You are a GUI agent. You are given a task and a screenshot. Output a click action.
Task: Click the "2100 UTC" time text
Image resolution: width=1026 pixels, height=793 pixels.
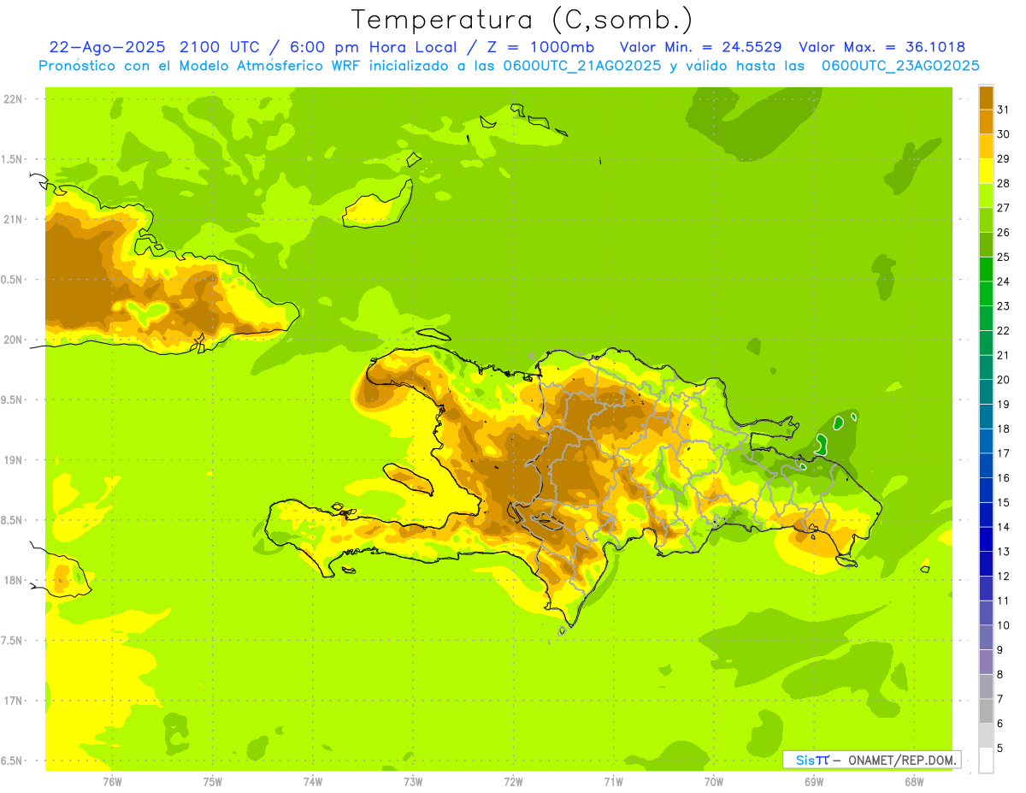click(x=221, y=47)
